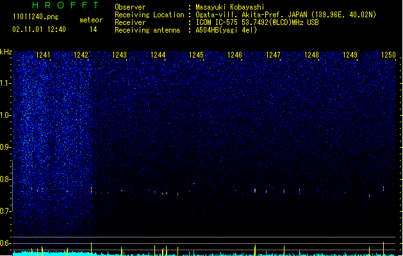
Task: Click the date stamp 02.11.01 12:40
Action: [x=39, y=29]
